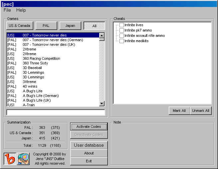Select 3D Baseball in games list
This screenshot has height=169, width=218.
pyautogui.click(x=53, y=68)
